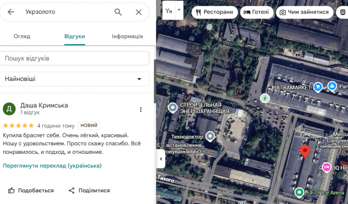Select IQ Hotel pink bed marker
The image size is (348, 204).
point(327,167)
